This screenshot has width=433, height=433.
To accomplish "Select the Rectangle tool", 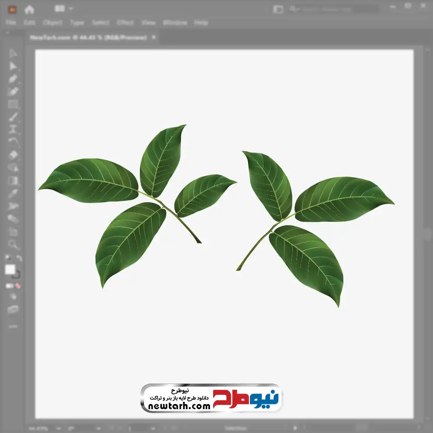I will 13,104.
